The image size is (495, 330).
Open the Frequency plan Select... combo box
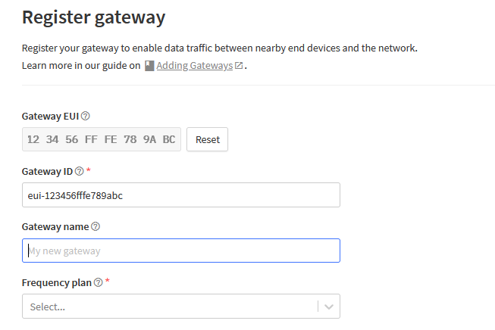pyautogui.click(x=181, y=307)
